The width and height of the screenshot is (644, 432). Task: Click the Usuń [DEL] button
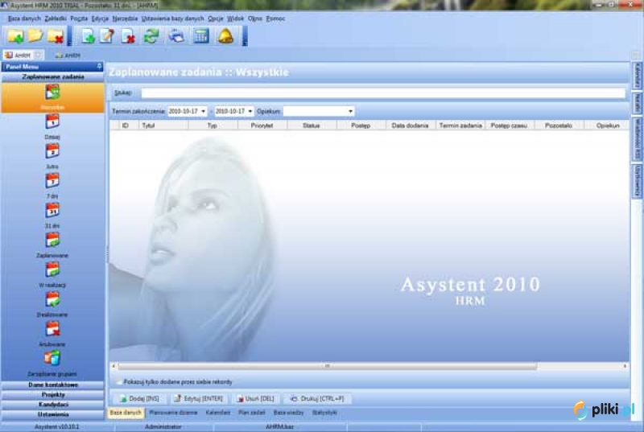255,398
